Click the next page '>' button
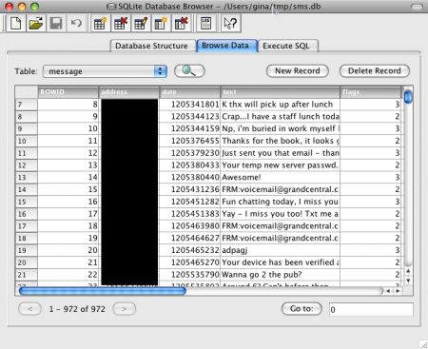The image size is (428, 349). [125, 309]
